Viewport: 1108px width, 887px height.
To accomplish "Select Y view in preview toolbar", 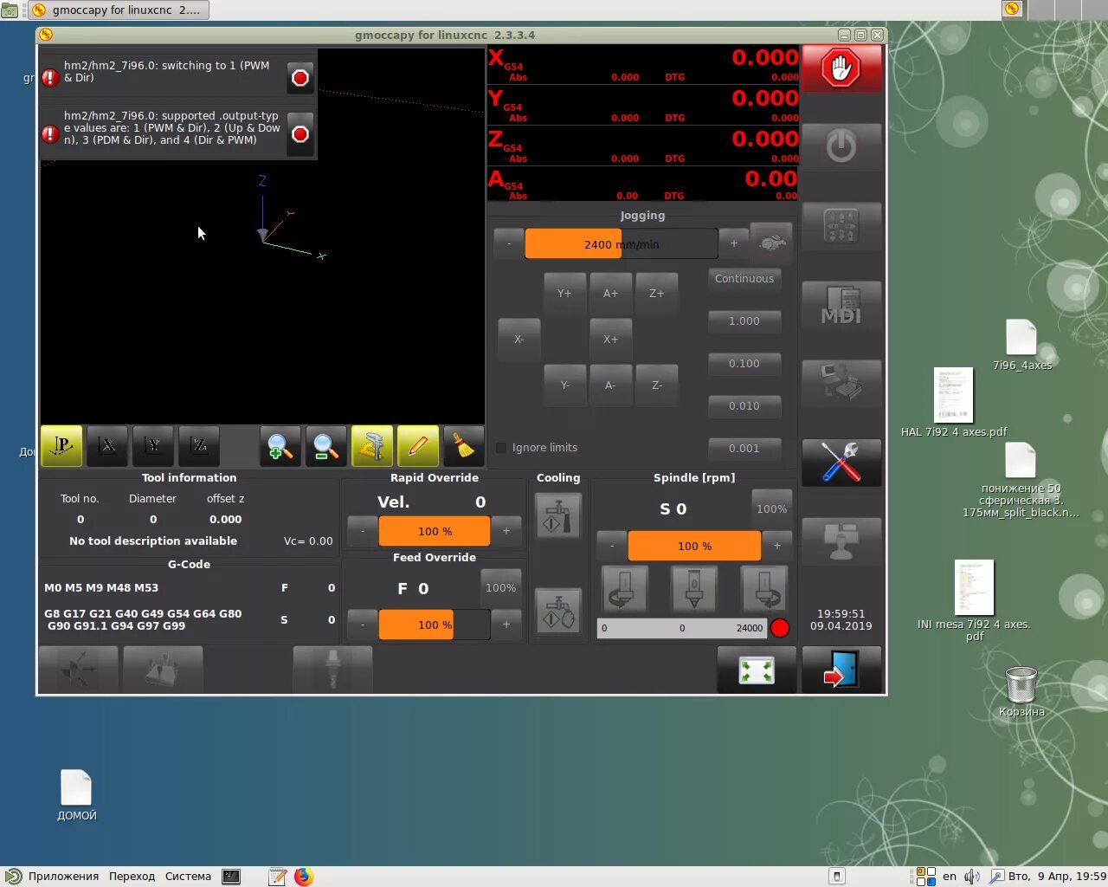I will tap(153, 446).
